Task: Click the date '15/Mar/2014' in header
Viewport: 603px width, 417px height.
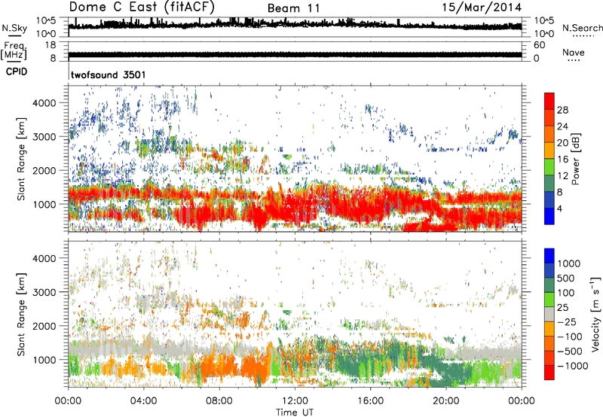Action: (x=482, y=8)
